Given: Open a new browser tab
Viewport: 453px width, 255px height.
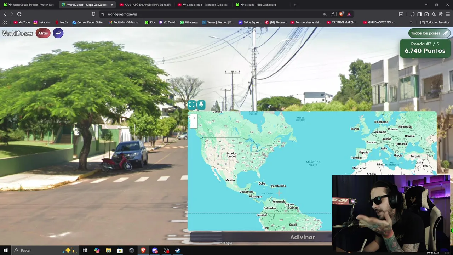Looking at the screenshot, I should coord(295,5).
